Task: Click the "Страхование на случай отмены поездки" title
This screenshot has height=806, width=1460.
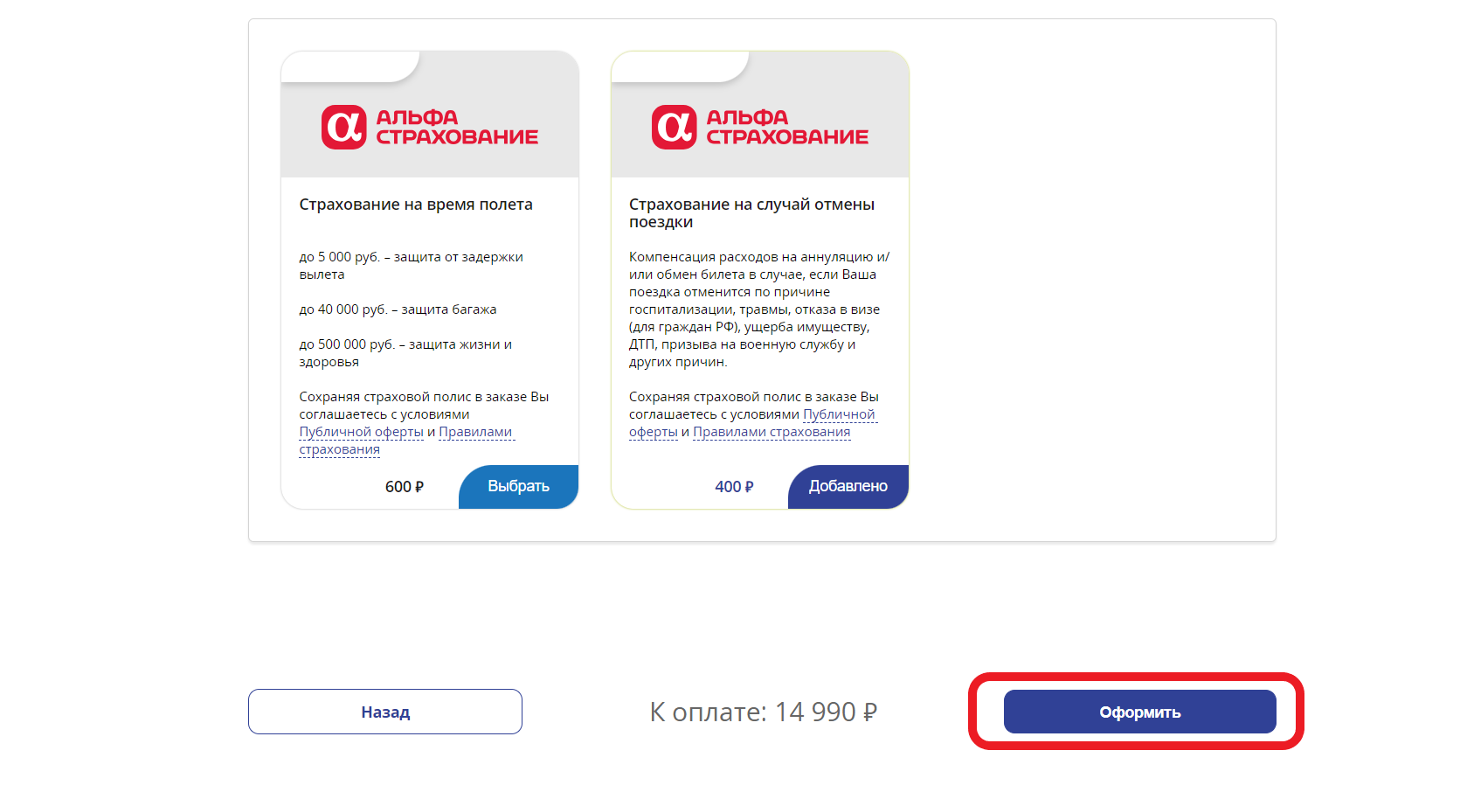Action: click(751, 212)
